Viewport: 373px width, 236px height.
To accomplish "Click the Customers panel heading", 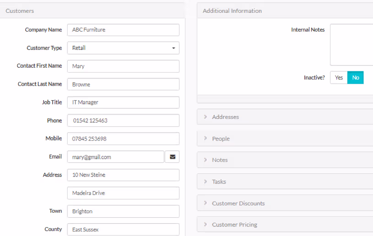I will pyautogui.click(x=20, y=11).
